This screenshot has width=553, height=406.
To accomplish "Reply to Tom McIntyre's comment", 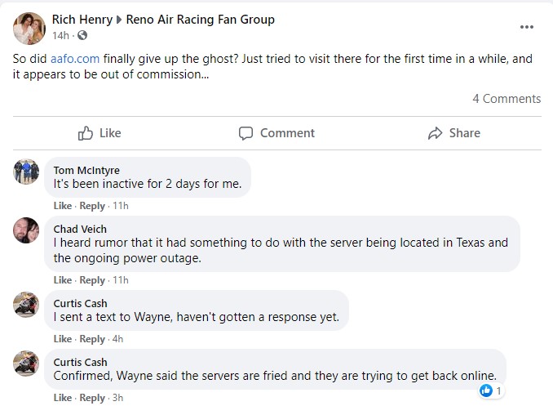I will (x=92, y=207).
